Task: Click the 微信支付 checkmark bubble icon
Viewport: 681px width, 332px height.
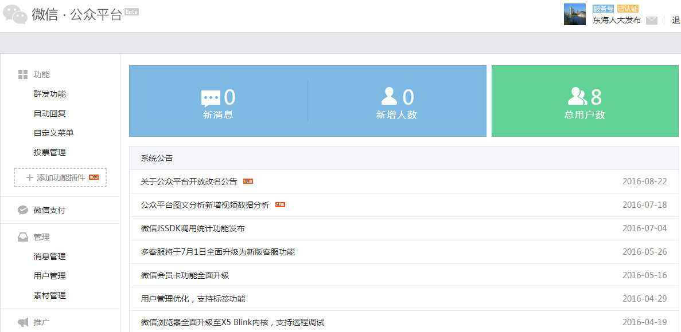Action: point(23,210)
